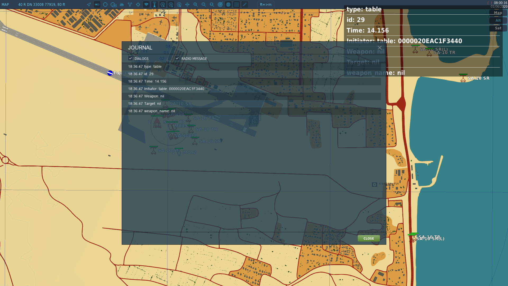Switch to Sat view mode

click(498, 28)
